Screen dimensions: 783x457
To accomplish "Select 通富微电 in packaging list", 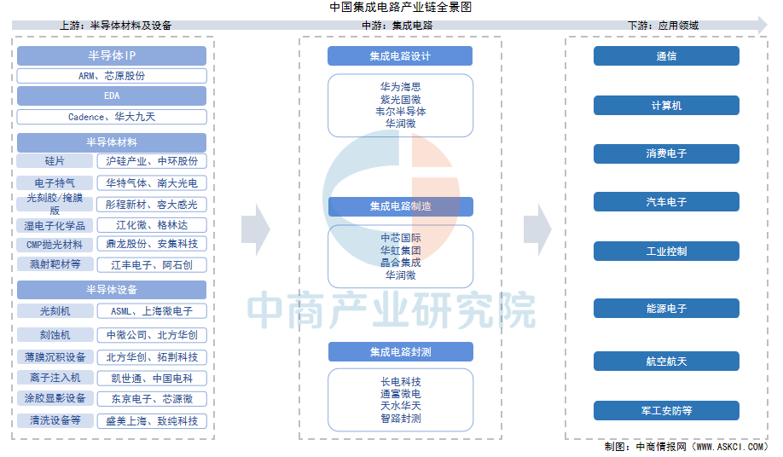I will (401, 394).
